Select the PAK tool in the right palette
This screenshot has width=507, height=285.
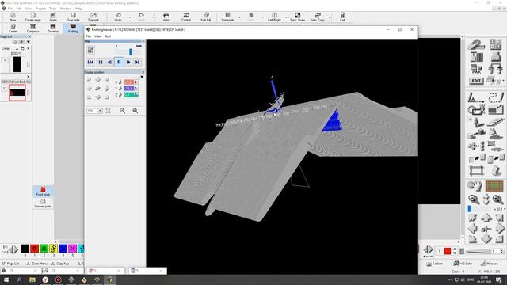(x=476, y=69)
